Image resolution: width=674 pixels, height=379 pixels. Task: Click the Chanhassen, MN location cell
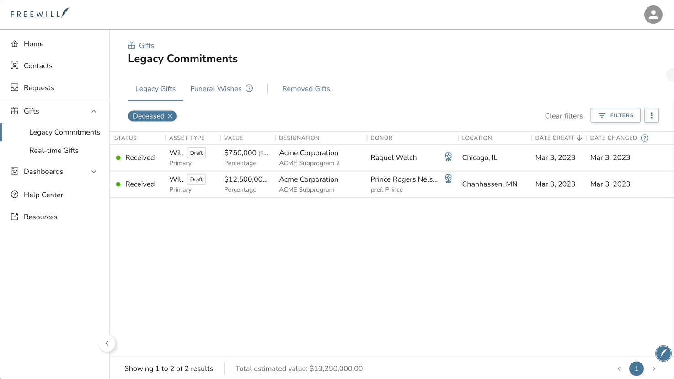coord(490,184)
